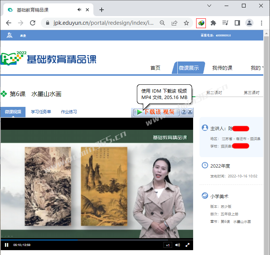Click the 地区 江苏省 location text
Viewport: 270px width, 255px height.
pos(235,139)
